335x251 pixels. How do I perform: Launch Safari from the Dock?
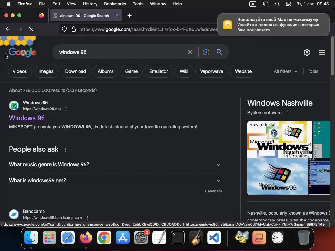pos(68,238)
